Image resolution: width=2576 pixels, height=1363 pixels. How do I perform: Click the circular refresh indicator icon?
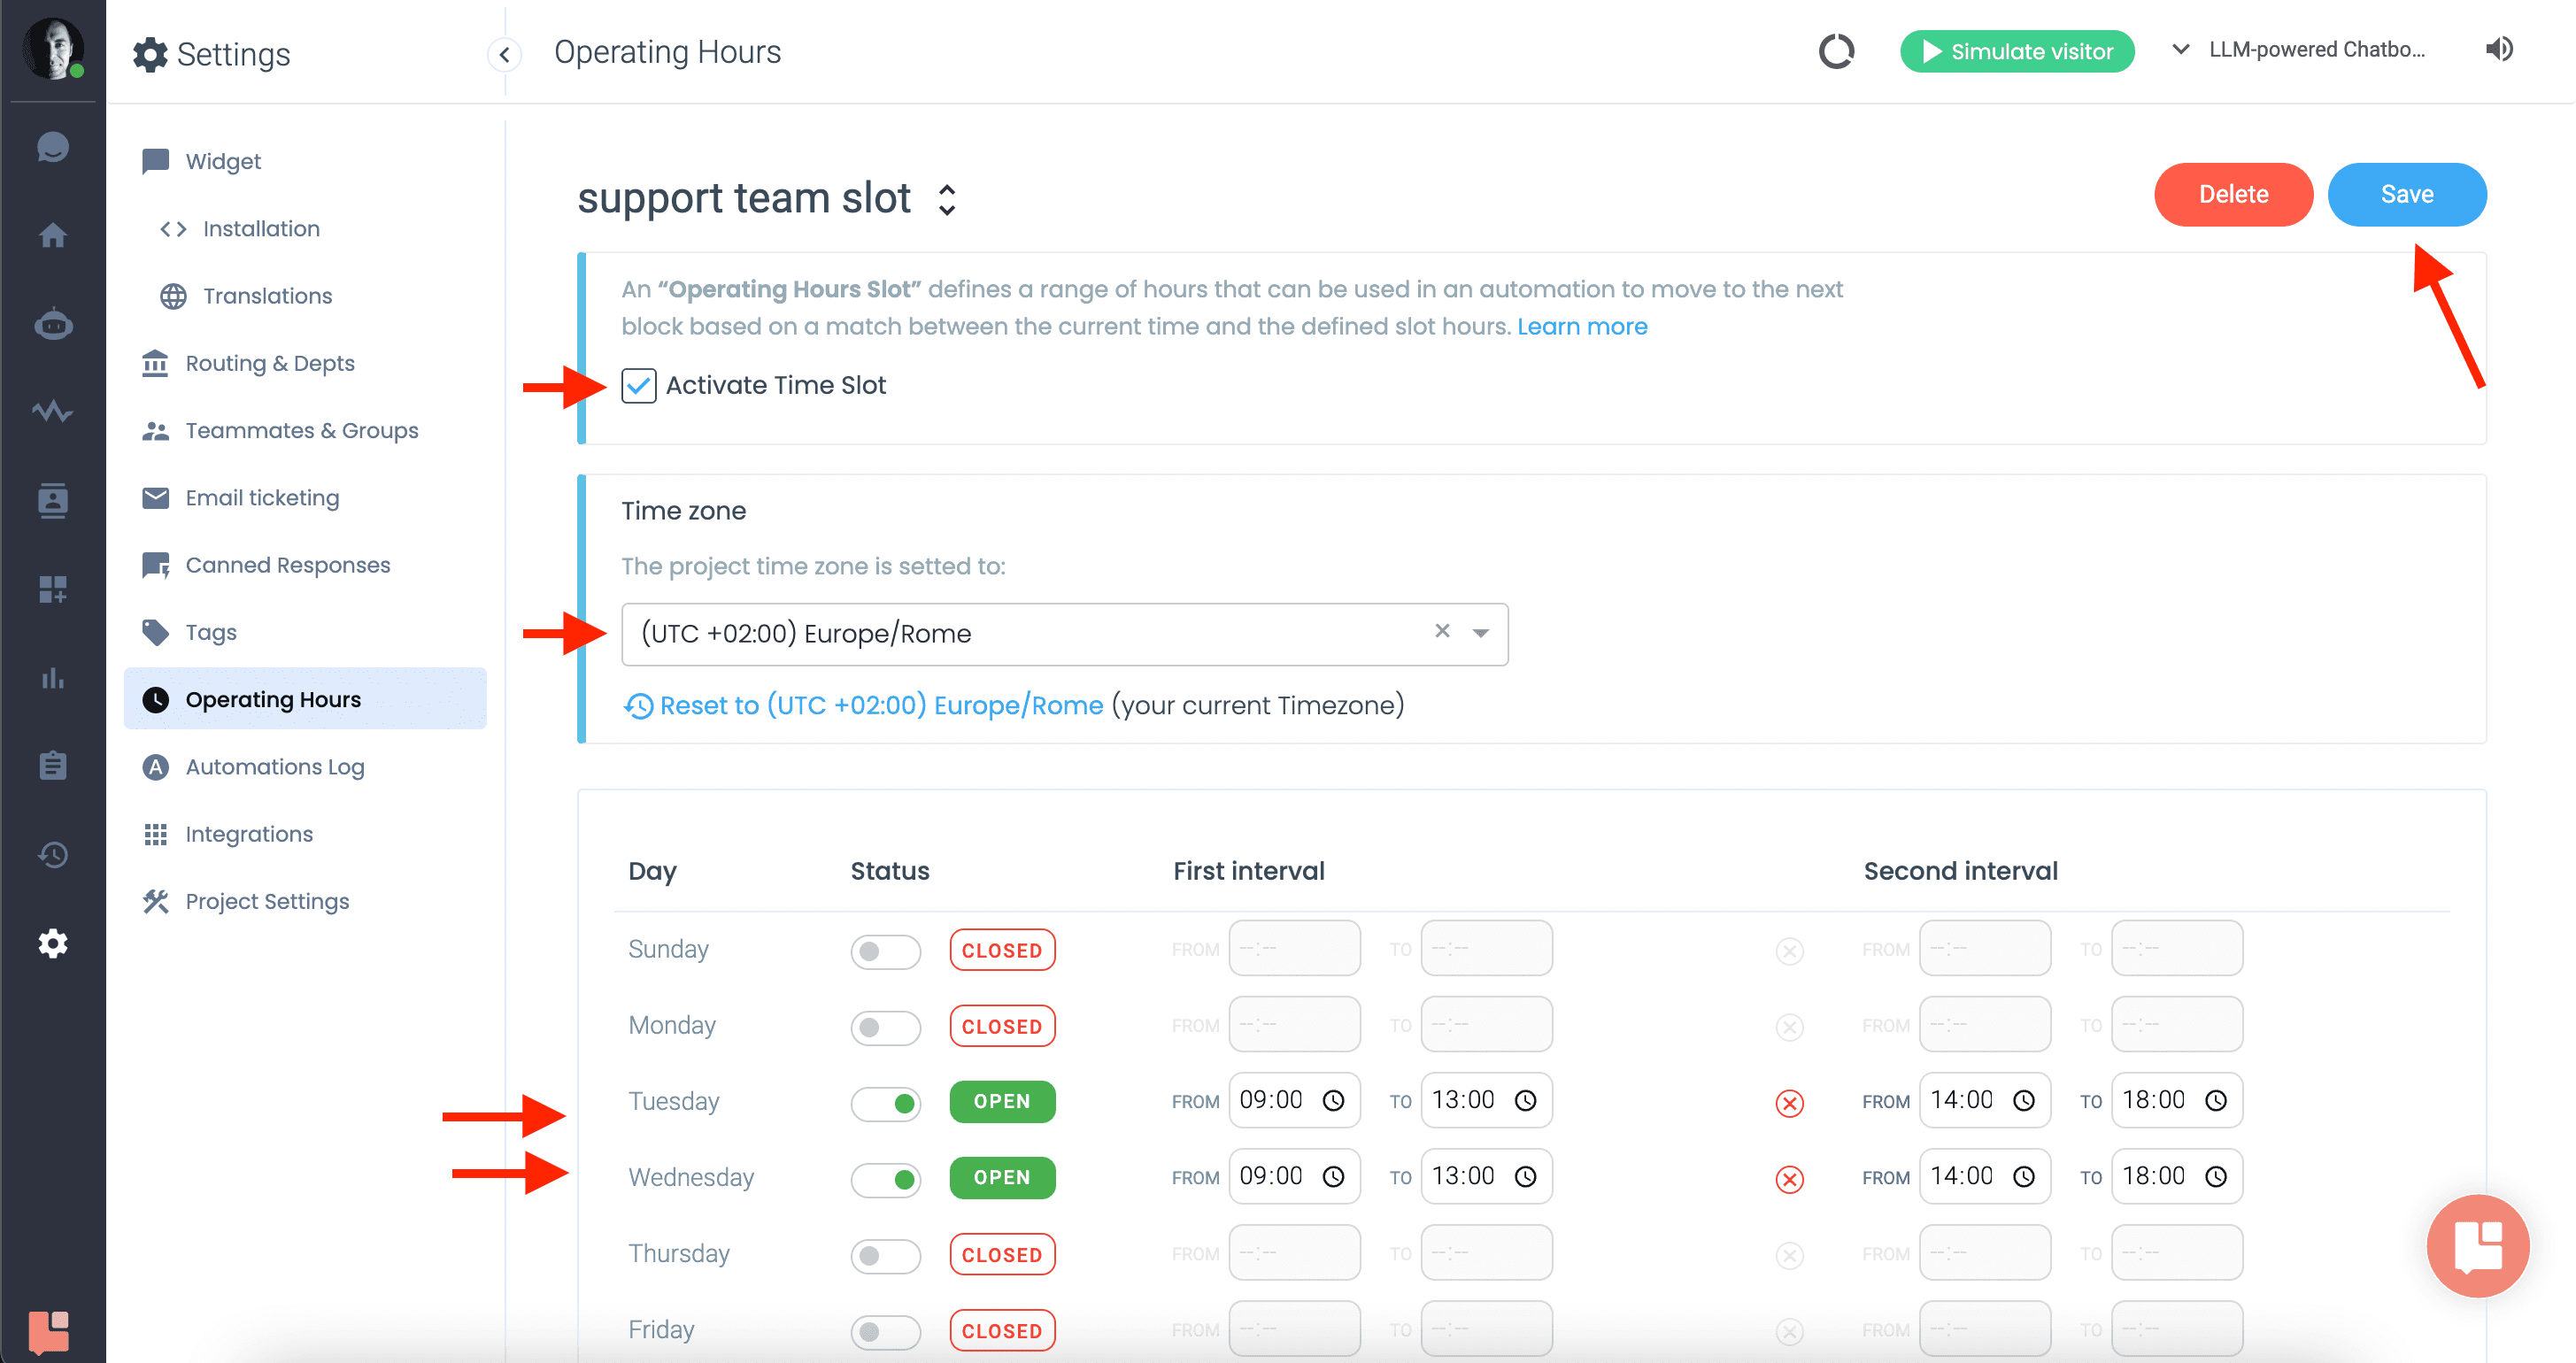pos(1836,51)
